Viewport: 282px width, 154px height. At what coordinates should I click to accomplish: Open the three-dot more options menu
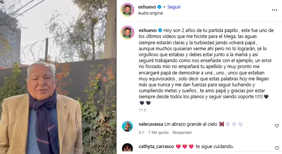click(274, 10)
